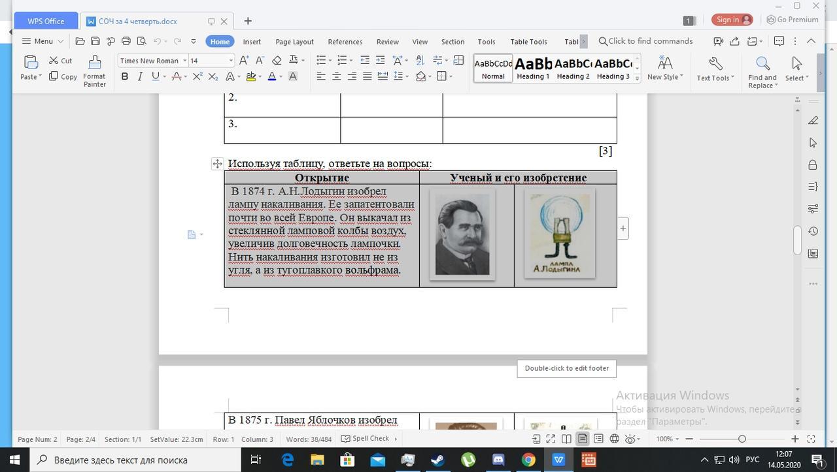This screenshot has width=837, height=472.
Task: Increase font size with grow icon
Action: [244, 60]
